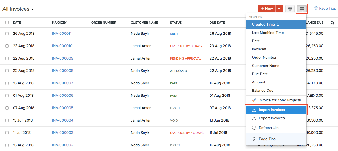Open Page Tips at bottom of menu
This screenshot has width=338, height=151.
(x=267, y=139)
